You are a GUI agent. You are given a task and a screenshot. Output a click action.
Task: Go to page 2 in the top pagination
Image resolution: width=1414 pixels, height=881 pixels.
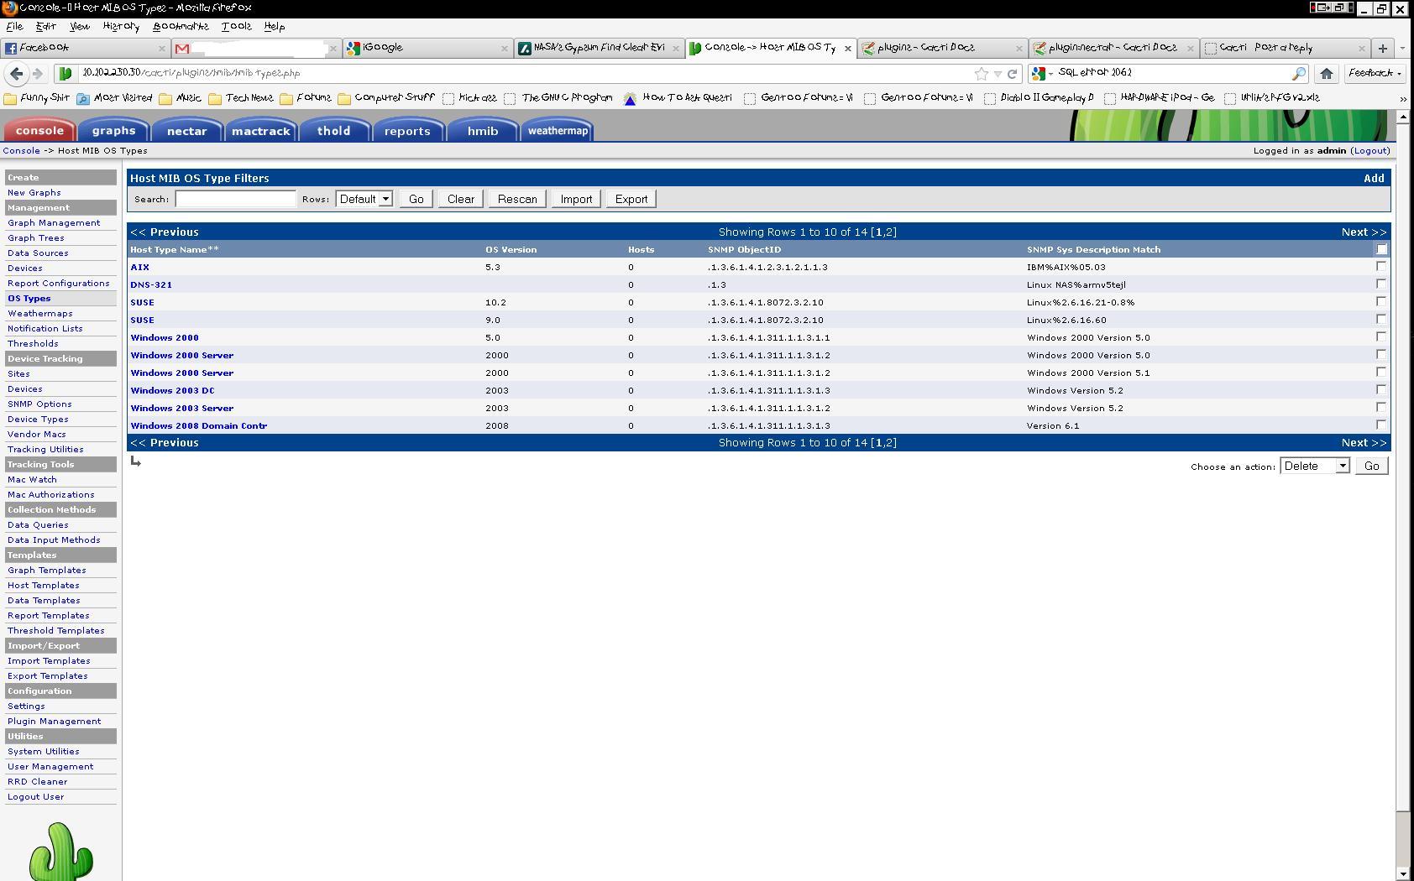coord(890,232)
